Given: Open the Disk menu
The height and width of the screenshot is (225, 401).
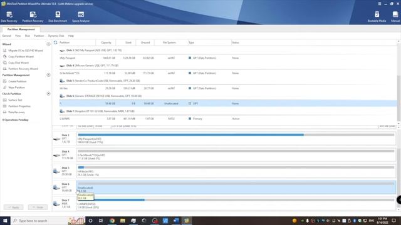Looking at the screenshot, I should coord(28,36).
